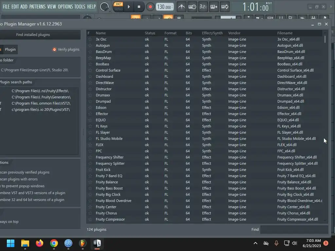The width and height of the screenshot is (335, 251).
Task: Switch to SONG mode
Action: pyautogui.click(x=118, y=9)
